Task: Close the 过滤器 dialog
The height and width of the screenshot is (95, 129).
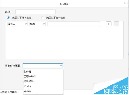Action: pyautogui.click(x=125, y=3)
